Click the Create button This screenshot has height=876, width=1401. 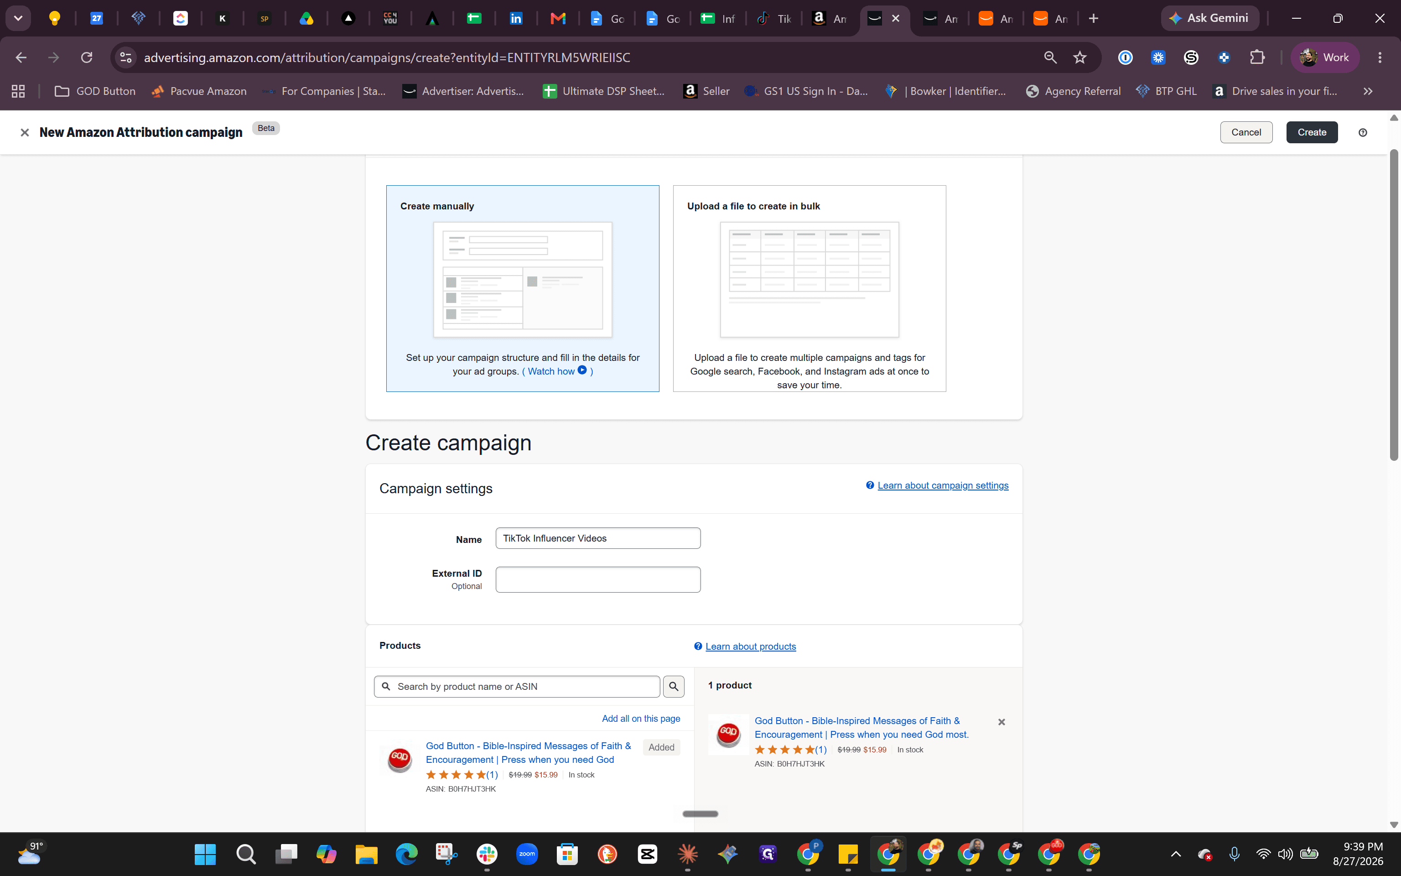tap(1312, 132)
